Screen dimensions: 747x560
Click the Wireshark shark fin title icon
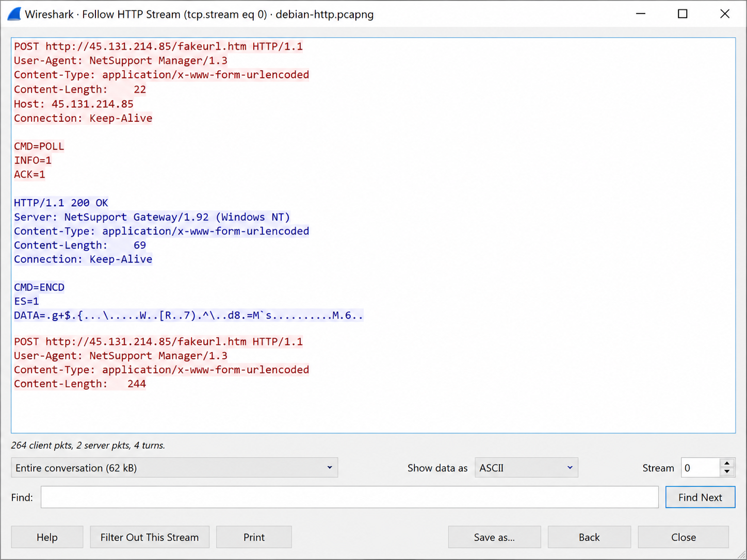[x=14, y=14]
